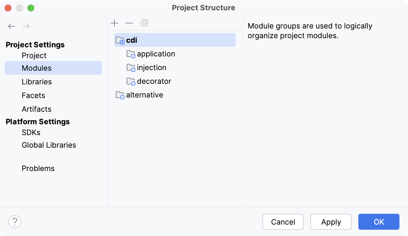408x236 pixels.
Task: Open the Project settings section
Action: click(x=34, y=55)
